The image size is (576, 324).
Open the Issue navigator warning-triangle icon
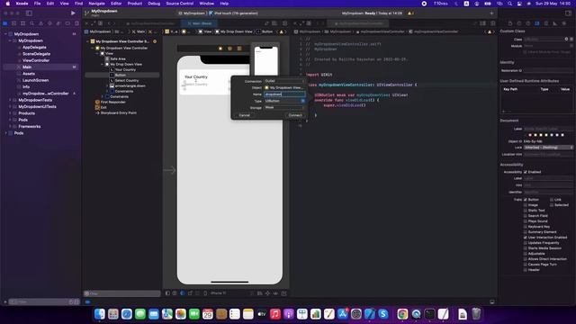[40, 23]
